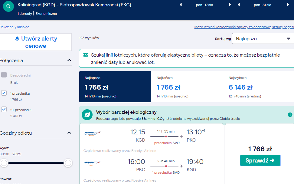Open the Pokaż cały miesiąc link
294x184 pixels.
(x=15, y=27)
